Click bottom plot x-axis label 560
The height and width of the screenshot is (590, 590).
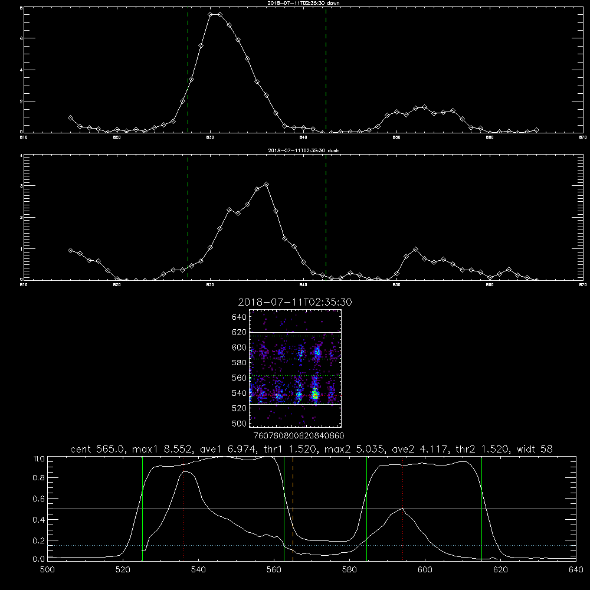click(x=274, y=570)
